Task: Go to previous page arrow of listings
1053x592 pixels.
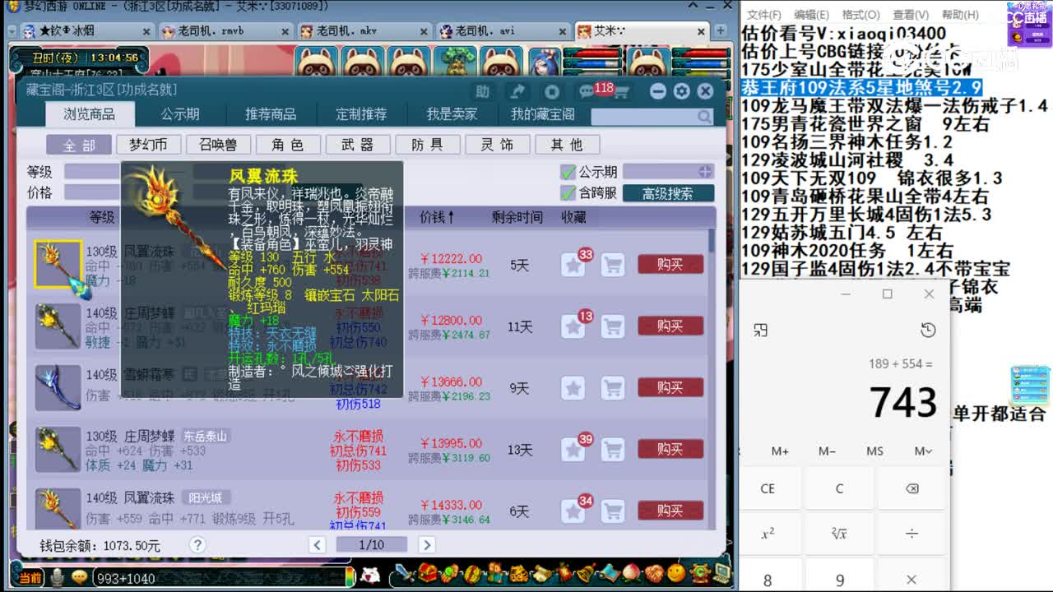Action: point(318,544)
